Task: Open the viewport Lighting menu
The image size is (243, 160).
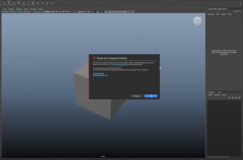Action: (19, 9)
